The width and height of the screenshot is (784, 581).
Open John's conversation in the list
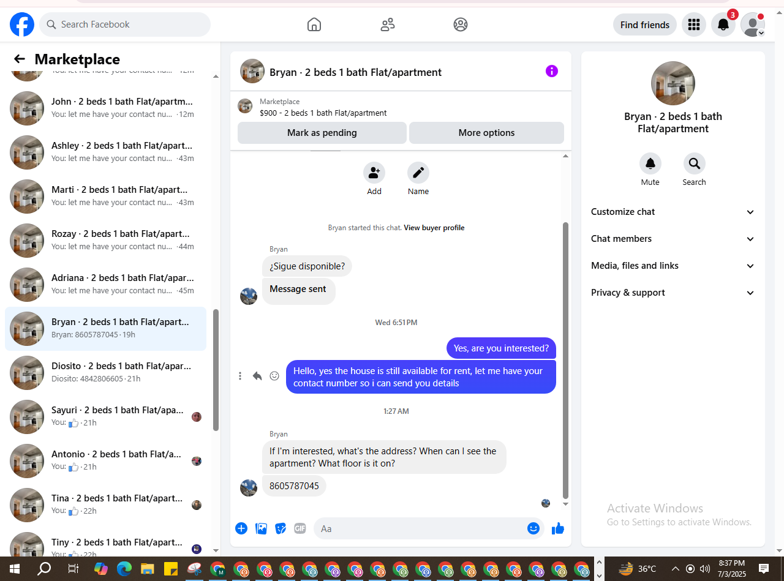(x=105, y=108)
